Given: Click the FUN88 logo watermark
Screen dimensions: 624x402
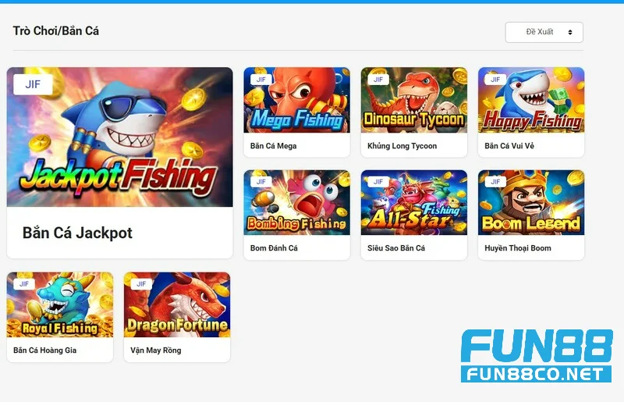Looking at the screenshot, I should 536,356.
